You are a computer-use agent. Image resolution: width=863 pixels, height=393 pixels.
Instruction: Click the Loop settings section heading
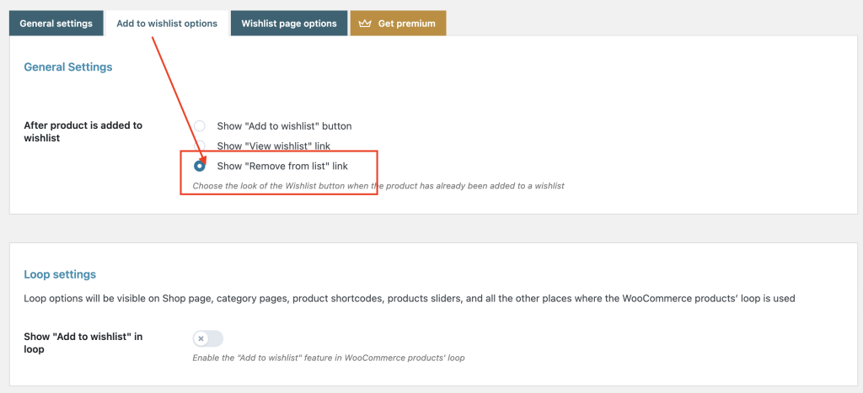[60, 274]
